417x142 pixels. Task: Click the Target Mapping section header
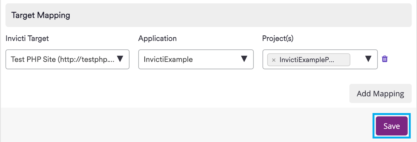[x=41, y=15]
